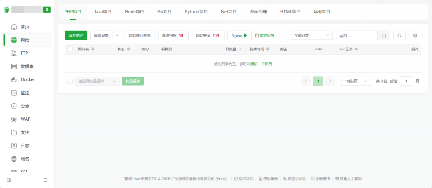Viewport: 432px width, 188px height.
Task: Toggle the batch operation checkbox at bottom
Action: click(70, 81)
